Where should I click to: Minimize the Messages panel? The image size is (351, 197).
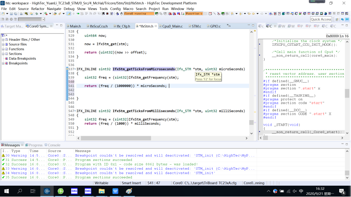pos(342,144)
